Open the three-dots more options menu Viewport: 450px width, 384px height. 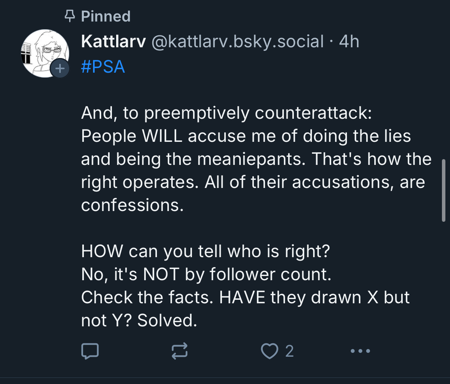coord(361,351)
